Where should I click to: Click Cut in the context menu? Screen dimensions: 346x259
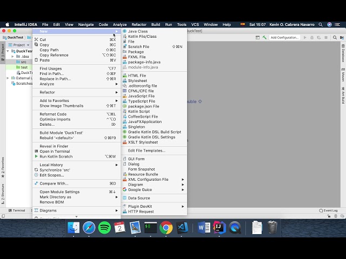click(76, 39)
